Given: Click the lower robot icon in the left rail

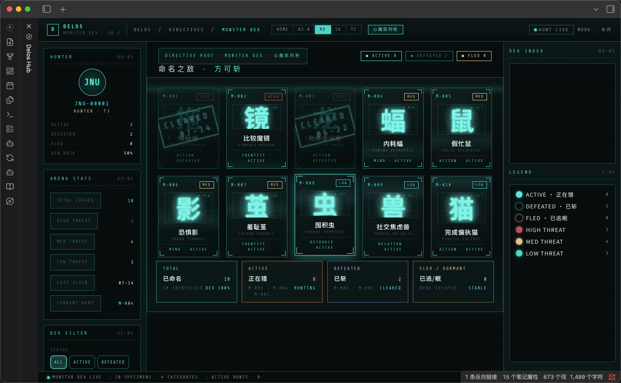Looking at the screenshot, I should tap(10, 172).
